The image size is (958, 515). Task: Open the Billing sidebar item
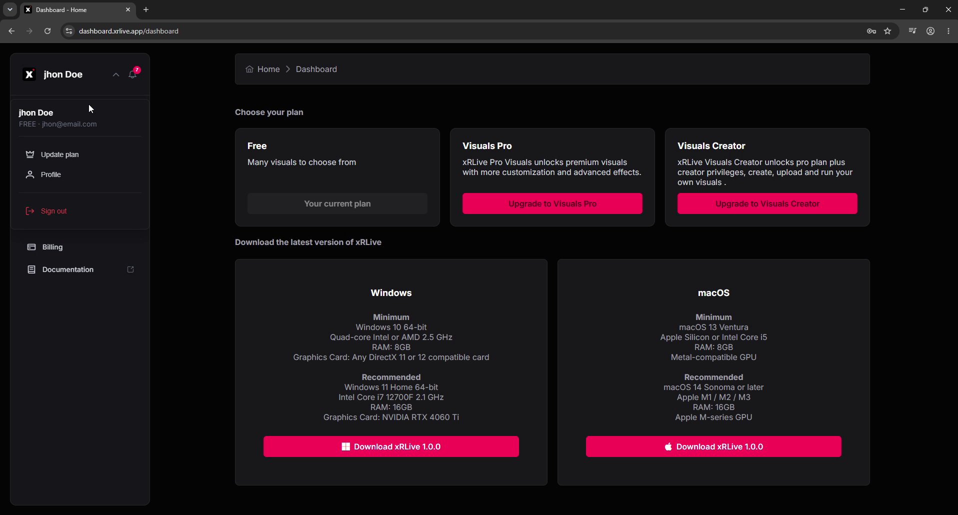point(80,247)
